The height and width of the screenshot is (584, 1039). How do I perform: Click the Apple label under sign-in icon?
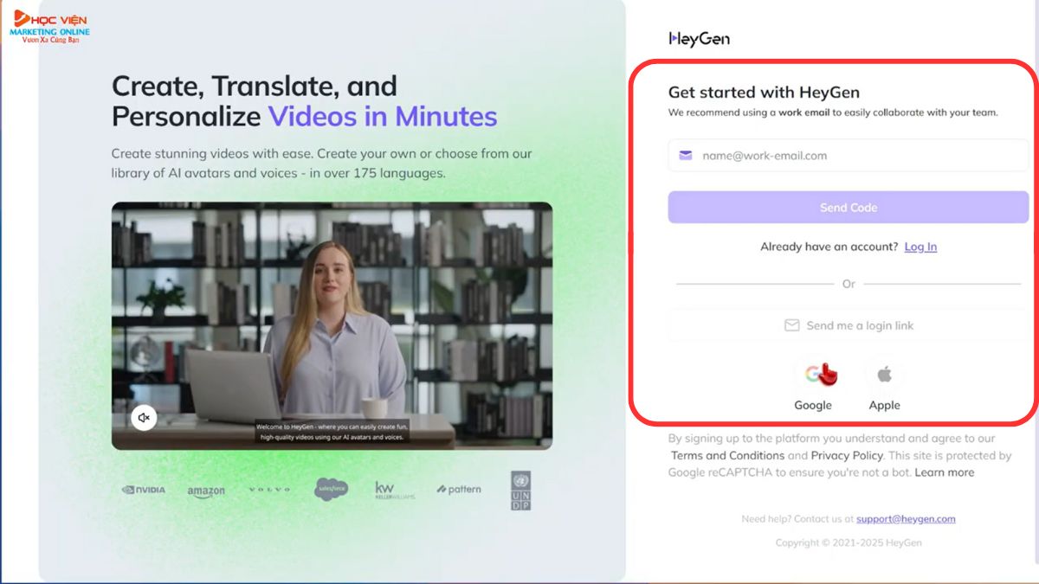coord(884,405)
